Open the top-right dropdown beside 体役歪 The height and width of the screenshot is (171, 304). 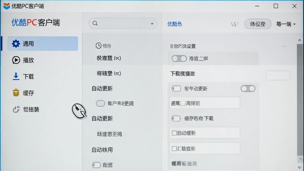286,24
